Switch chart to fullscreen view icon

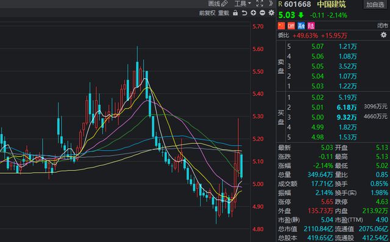tap(260, 4)
